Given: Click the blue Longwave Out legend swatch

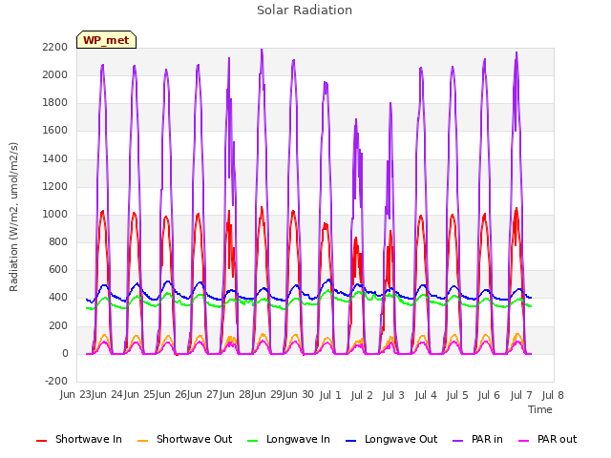Looking at the screenshot, I should (x=351, y=441).
